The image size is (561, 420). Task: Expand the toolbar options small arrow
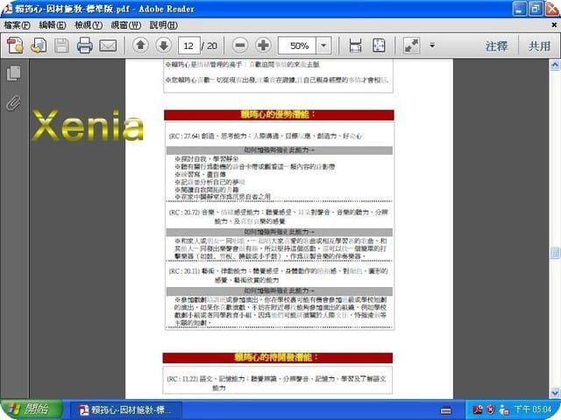432,45
